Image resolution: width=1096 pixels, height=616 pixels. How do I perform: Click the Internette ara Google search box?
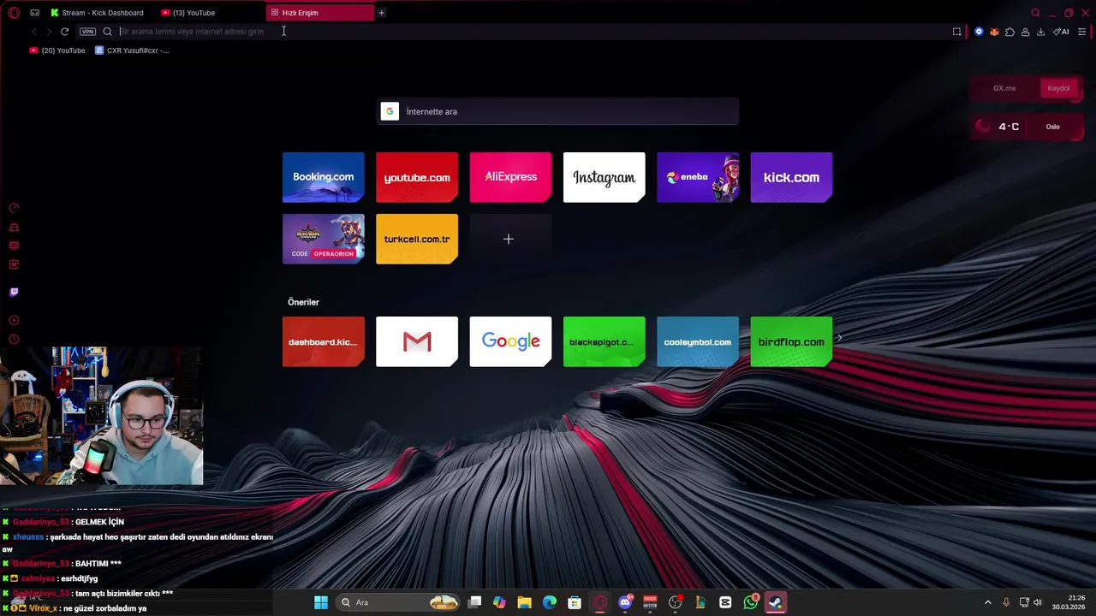coord(557,111)
